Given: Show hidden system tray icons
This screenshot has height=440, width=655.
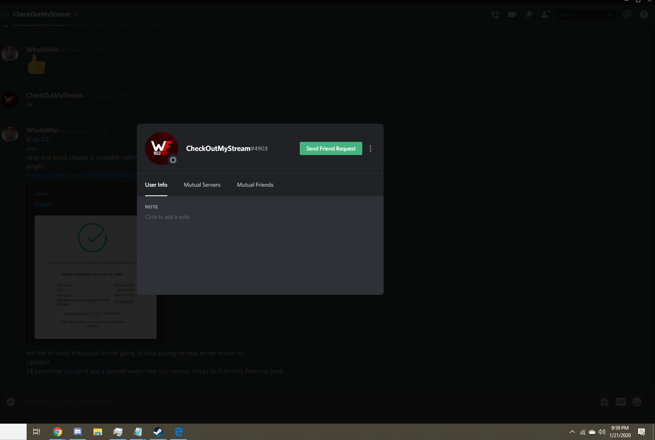Looking at the screenshot, I should pos(572,432).
